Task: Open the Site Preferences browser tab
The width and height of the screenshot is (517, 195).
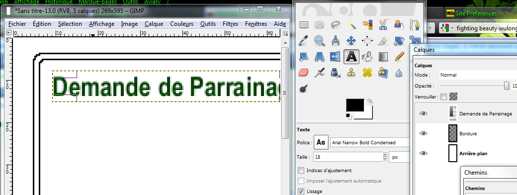Action: (476, 13)
